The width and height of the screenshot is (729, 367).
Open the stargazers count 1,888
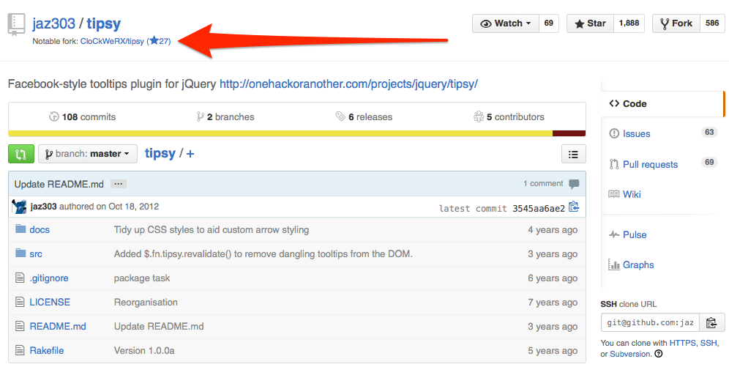(x=629, y=23)
